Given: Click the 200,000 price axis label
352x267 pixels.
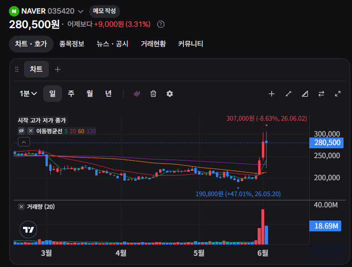Looking at the screenshot, I should 327,177.
